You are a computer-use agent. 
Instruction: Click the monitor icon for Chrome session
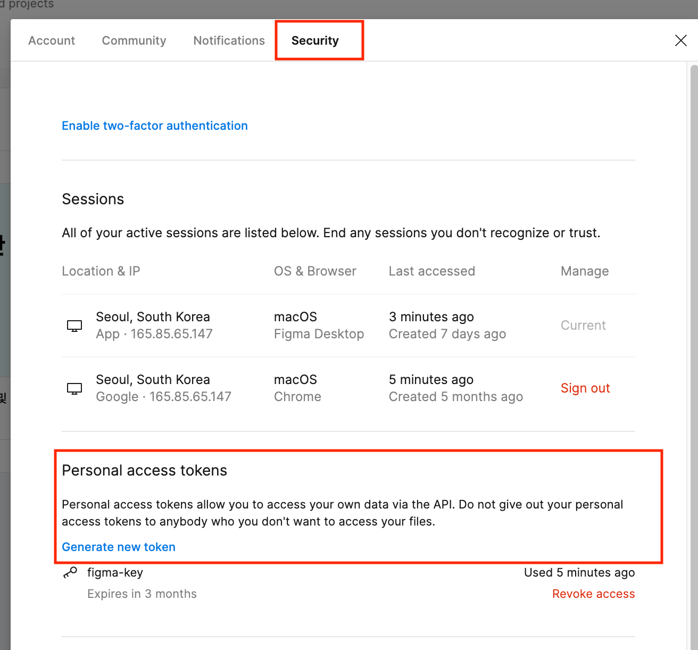pyautogui.click(x=74, y=389)
